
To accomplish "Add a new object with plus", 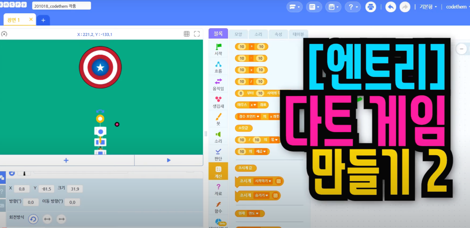I will [66, 160].
